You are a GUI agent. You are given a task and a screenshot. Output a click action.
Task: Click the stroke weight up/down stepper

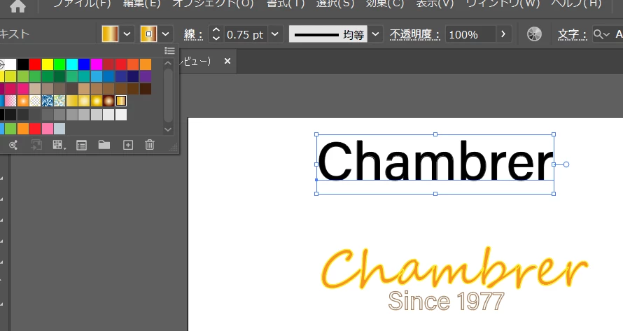tap(216, 34)
